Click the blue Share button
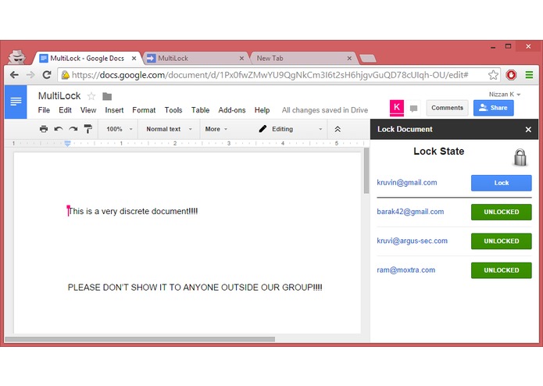 (494, 108)
